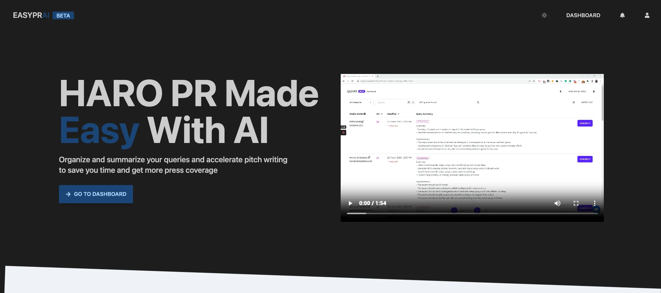Screen dimensions: 661x293
Task: Open the user account profile icon
Action: pyautogui.click(x=647, y=15)
